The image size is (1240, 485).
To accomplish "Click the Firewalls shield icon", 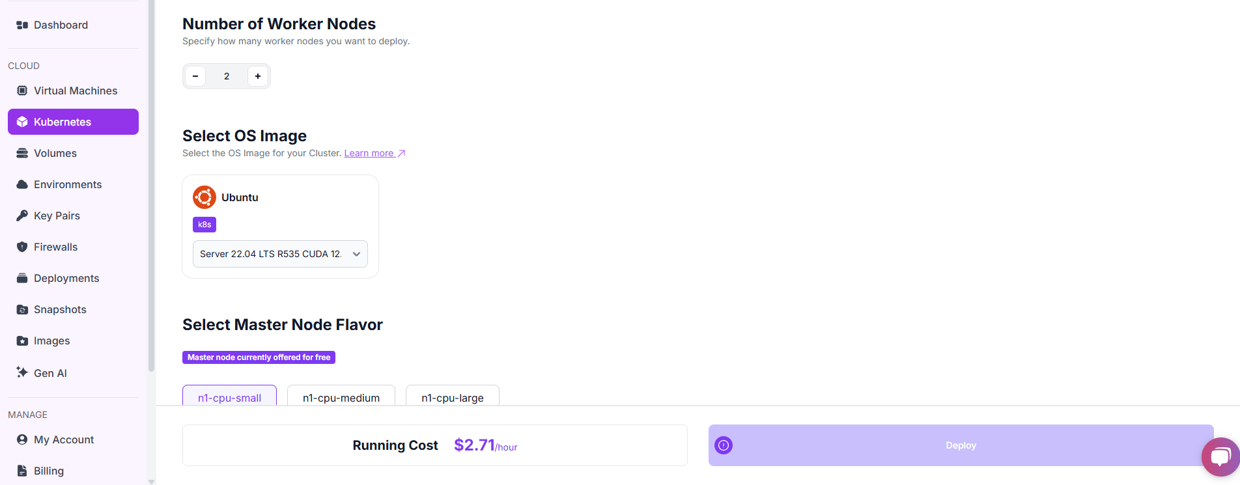I will [22, 247].
